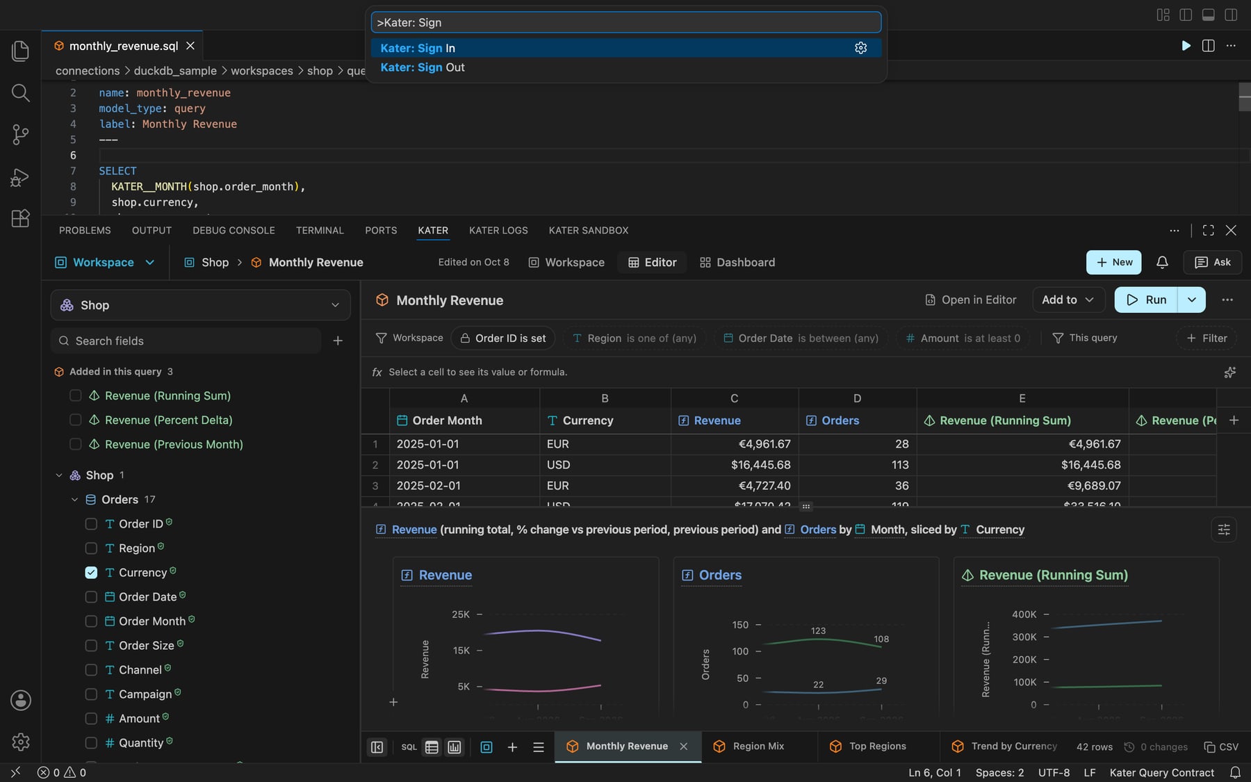Screen dimensions: 1251x782
Task: Run the file with editor play icon
Action: [1186, 45]
